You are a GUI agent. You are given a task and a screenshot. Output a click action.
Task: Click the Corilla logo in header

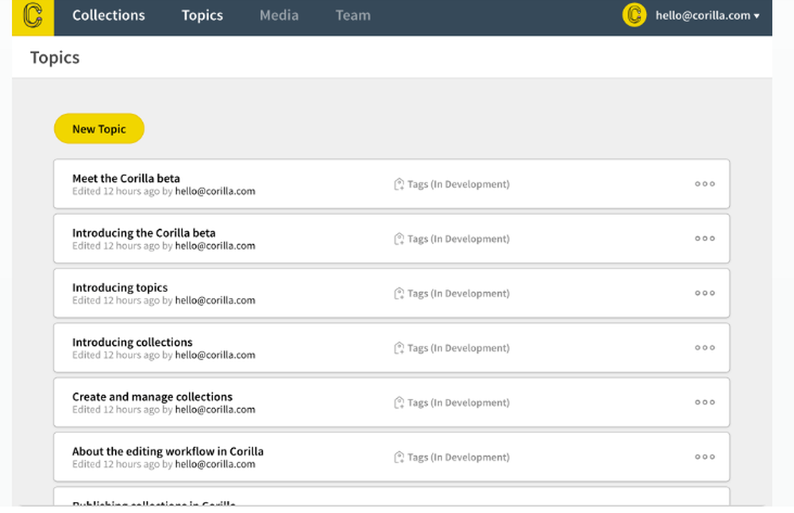click(x=33, y=16)
